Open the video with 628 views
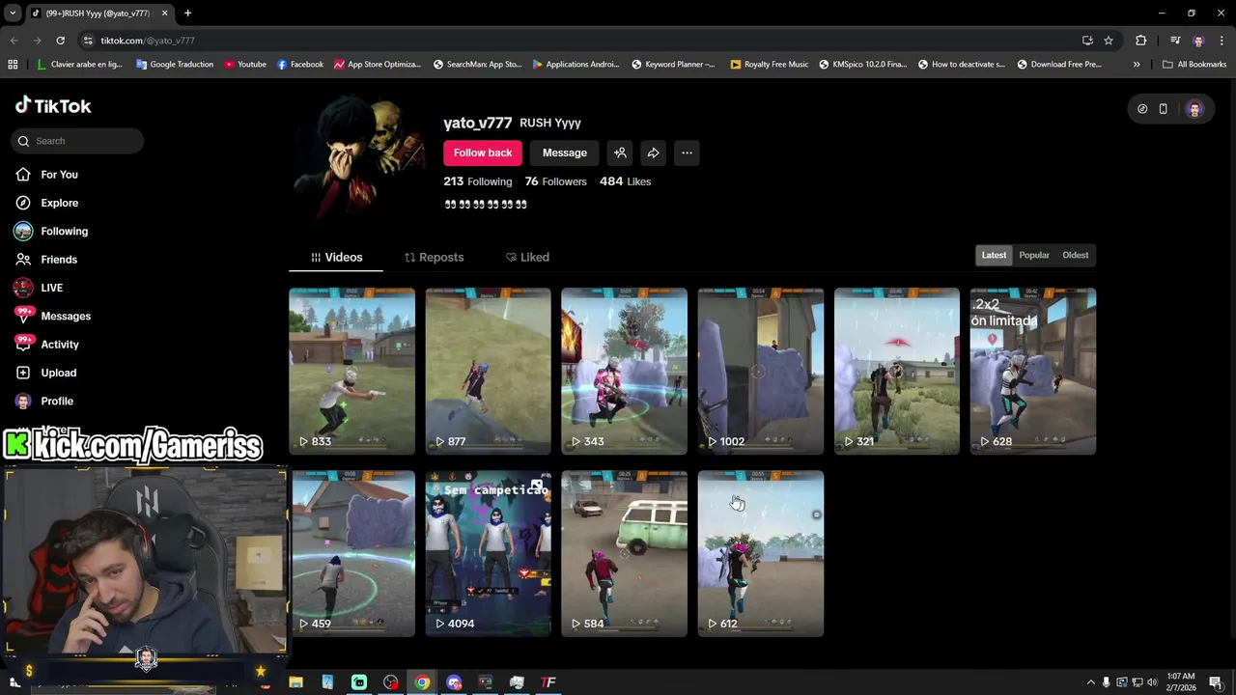This screenshot has width=1236, height=695. coord(1033,371)
